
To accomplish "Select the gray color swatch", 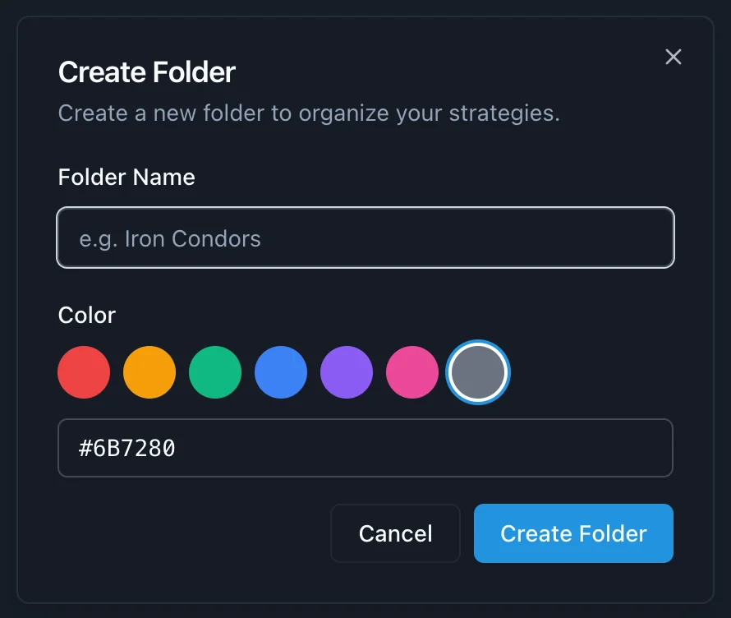I will point(478,372).
